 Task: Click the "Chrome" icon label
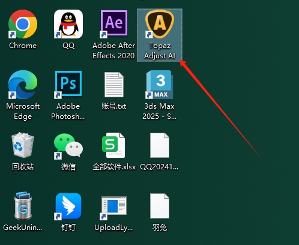pyautogui.click(x=23, y=46)
